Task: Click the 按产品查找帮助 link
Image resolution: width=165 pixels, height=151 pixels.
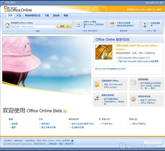Action: (x=111, y=99)
